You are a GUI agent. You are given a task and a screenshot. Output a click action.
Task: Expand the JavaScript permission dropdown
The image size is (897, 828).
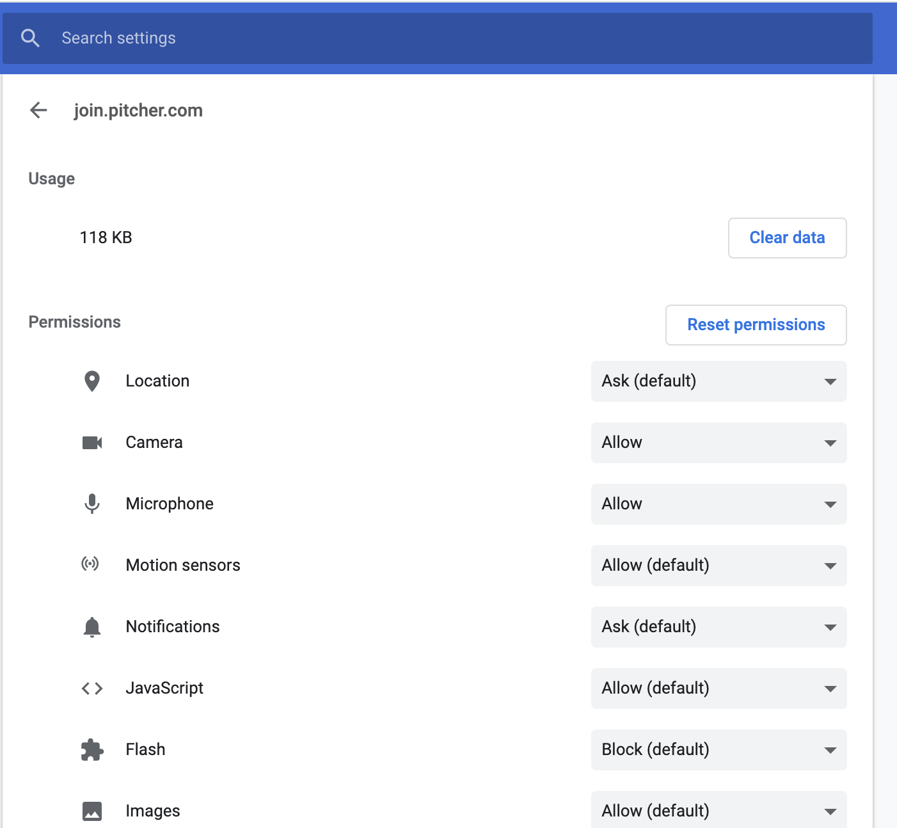(x=718, y=689)
